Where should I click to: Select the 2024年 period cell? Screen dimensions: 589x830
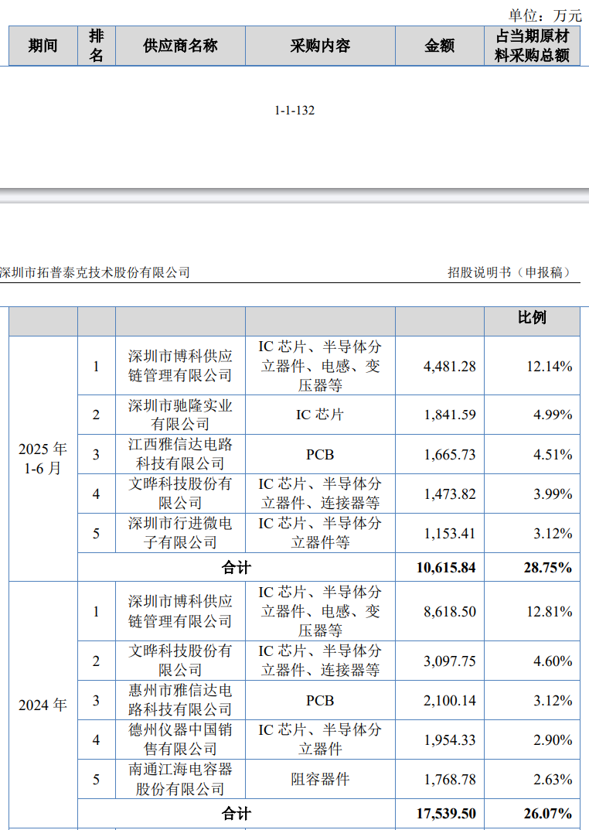(43, 705)
